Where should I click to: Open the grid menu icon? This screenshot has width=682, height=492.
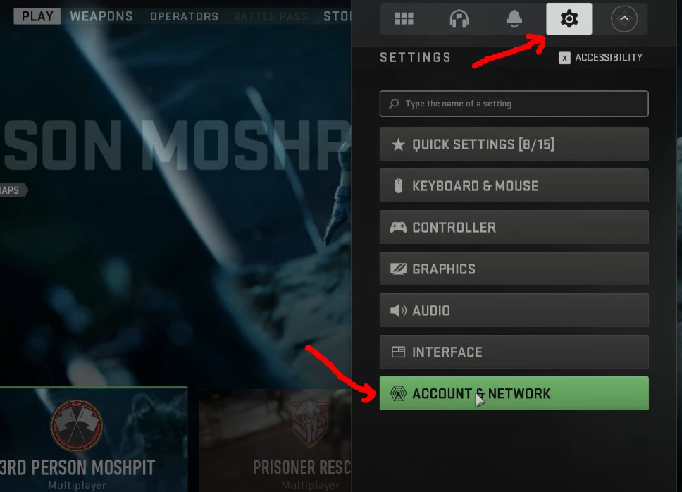(404, 19)
